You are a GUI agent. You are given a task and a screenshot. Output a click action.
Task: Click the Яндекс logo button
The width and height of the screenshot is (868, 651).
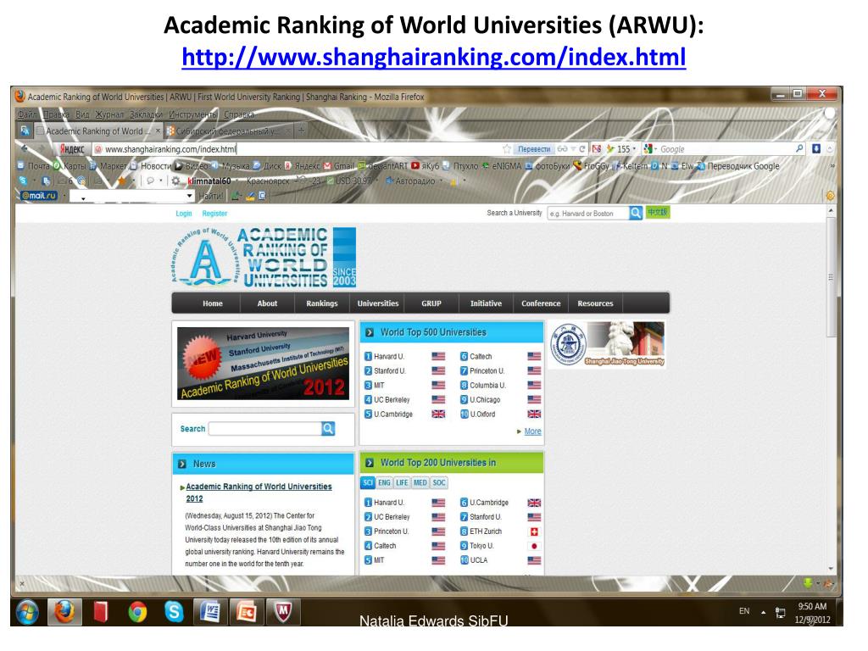(72, 149)
